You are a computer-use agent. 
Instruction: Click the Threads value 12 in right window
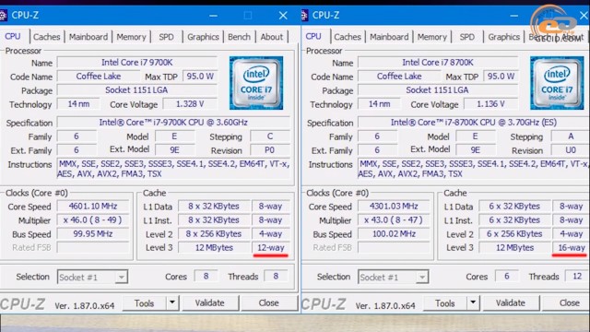click(x=577, y=277)
